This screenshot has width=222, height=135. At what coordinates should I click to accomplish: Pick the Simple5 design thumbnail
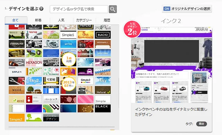pyautogui.click(x=68, y=35)
